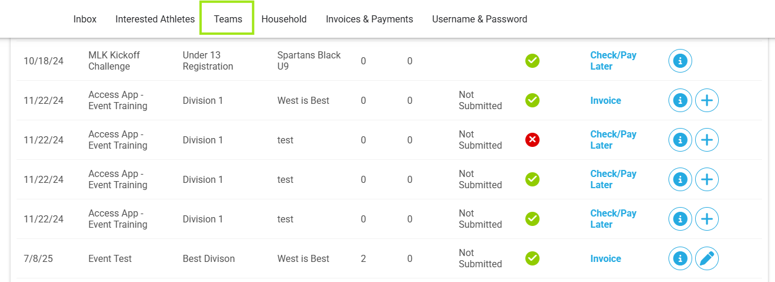This screenshot has width=775, height=282.
Task: Open info for MLK Kickoff Challenge registration
Action: [x=680, y=61]
